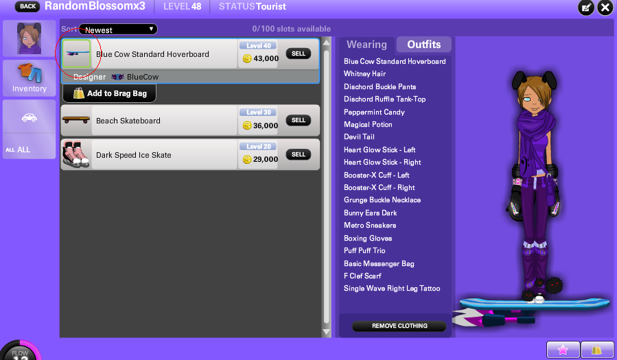Viewport: 617px width, 360px height.
Task: Close the profile panel with the X icon
Action: click(x=605, y=7)
